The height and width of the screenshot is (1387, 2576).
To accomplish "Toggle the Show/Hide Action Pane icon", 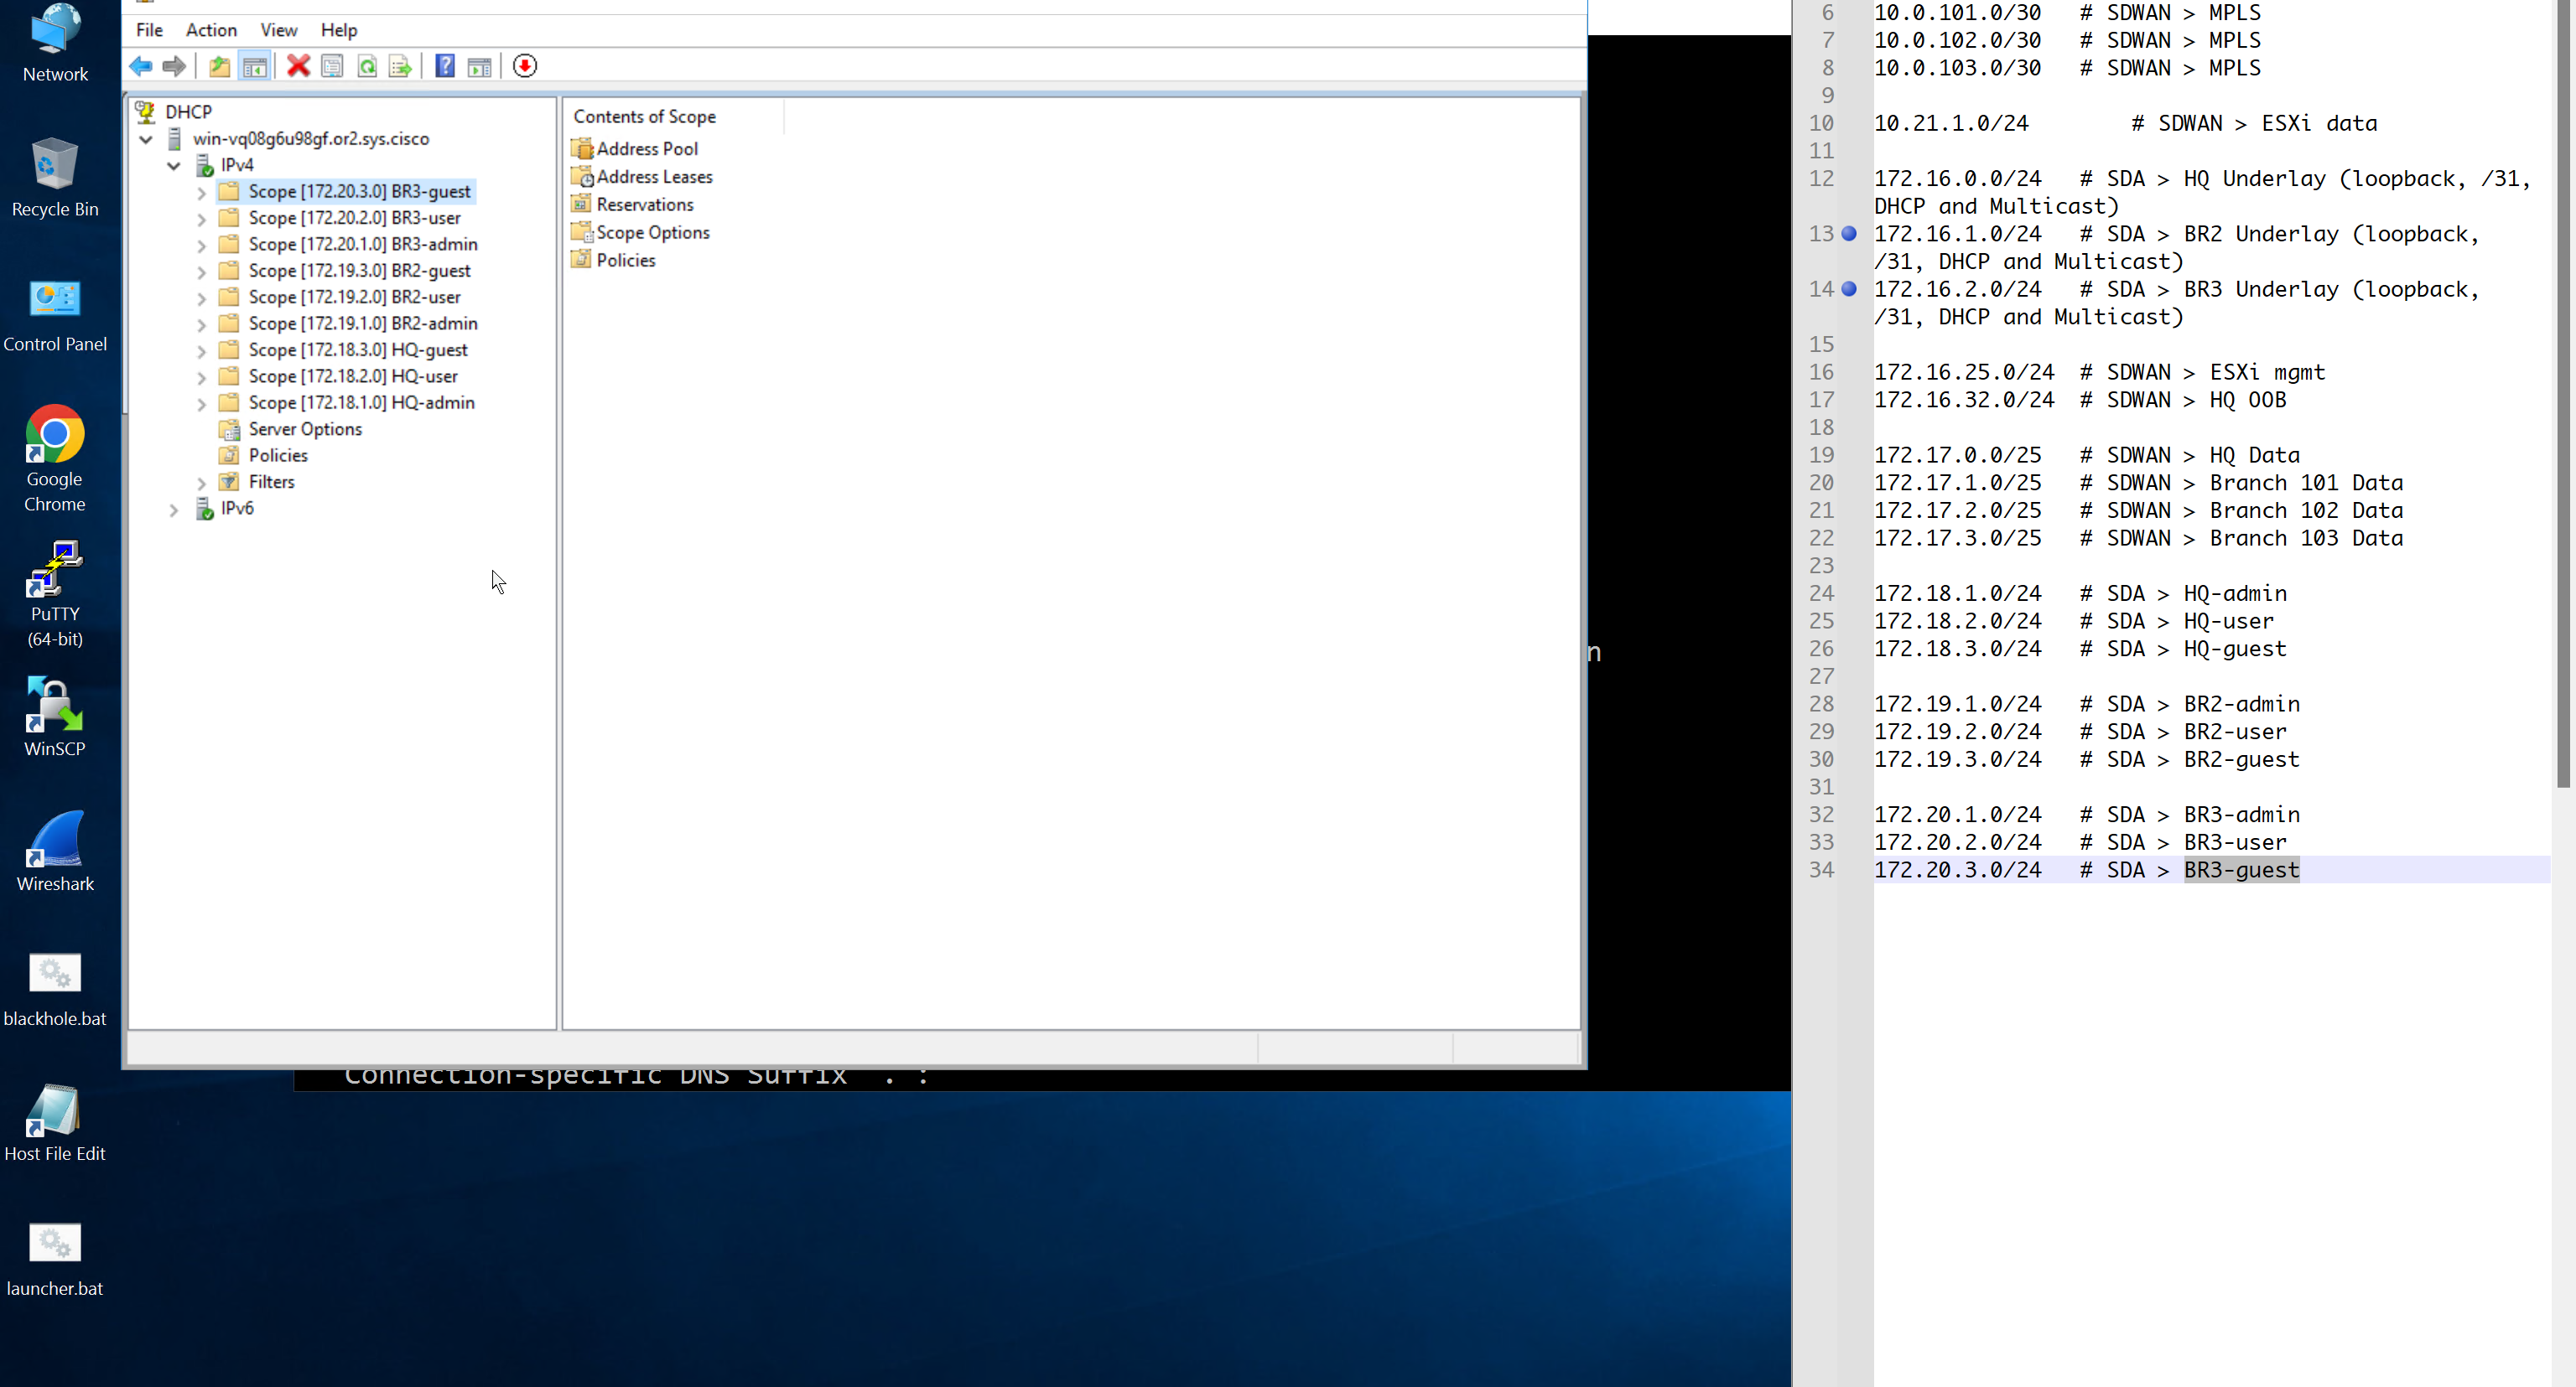I will pos(480,66).
